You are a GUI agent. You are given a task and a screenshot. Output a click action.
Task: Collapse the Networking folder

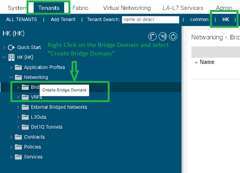11,77
